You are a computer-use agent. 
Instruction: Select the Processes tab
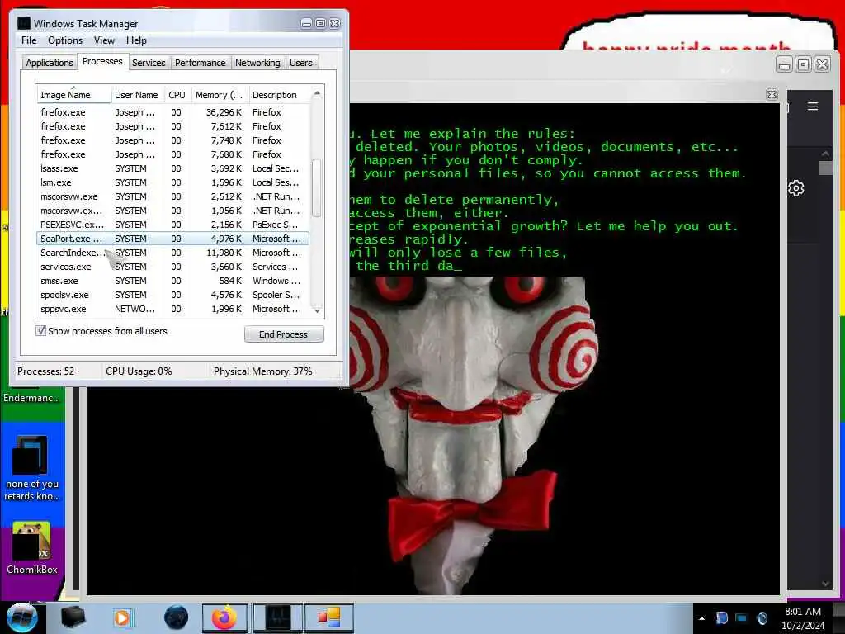coord(102,61)
